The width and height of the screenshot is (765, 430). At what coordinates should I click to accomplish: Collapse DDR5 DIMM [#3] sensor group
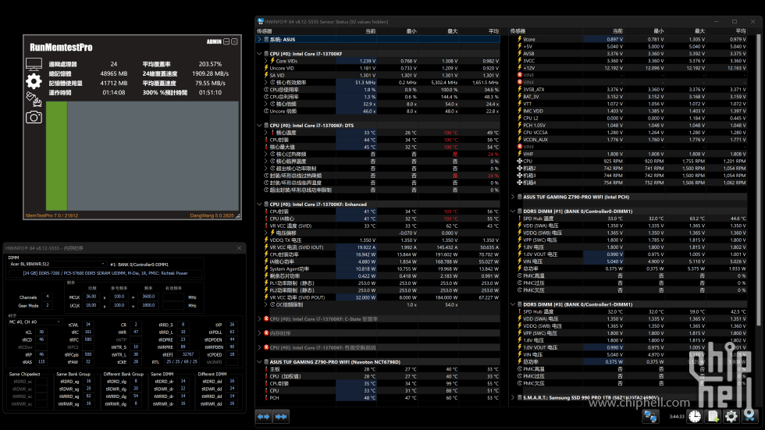[513, 304]
